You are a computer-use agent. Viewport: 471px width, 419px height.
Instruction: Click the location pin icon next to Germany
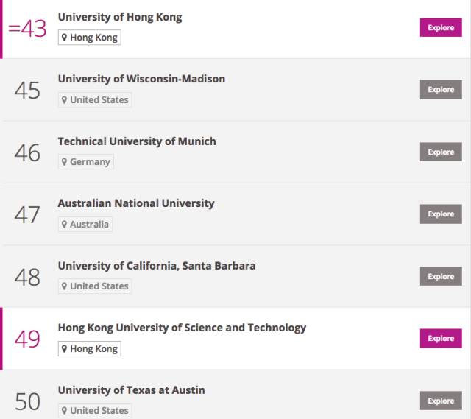click(x=64, y=162)
